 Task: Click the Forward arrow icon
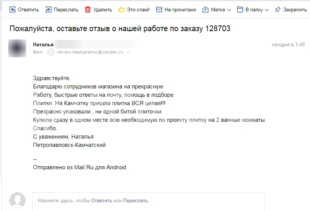(49, 9)
